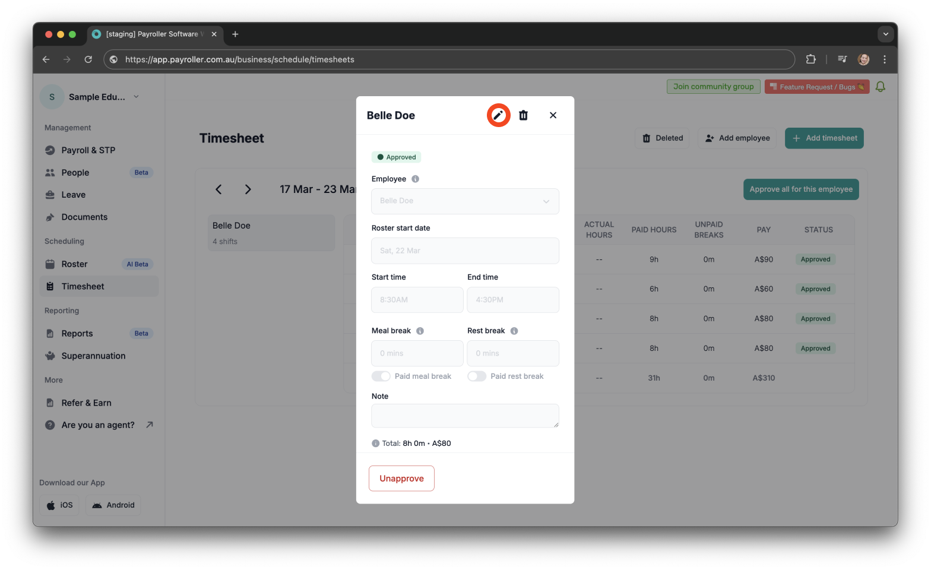Click Feature Request / Bugs button
Image resolution: width=931 pixels, height=570 pixels.
tap(817, 87)
